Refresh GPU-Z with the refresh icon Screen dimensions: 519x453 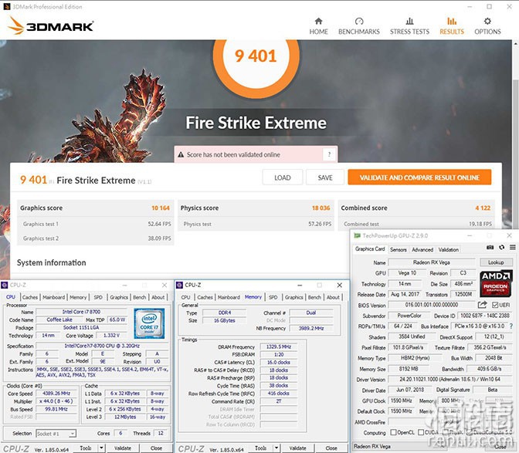click(502, 247)
